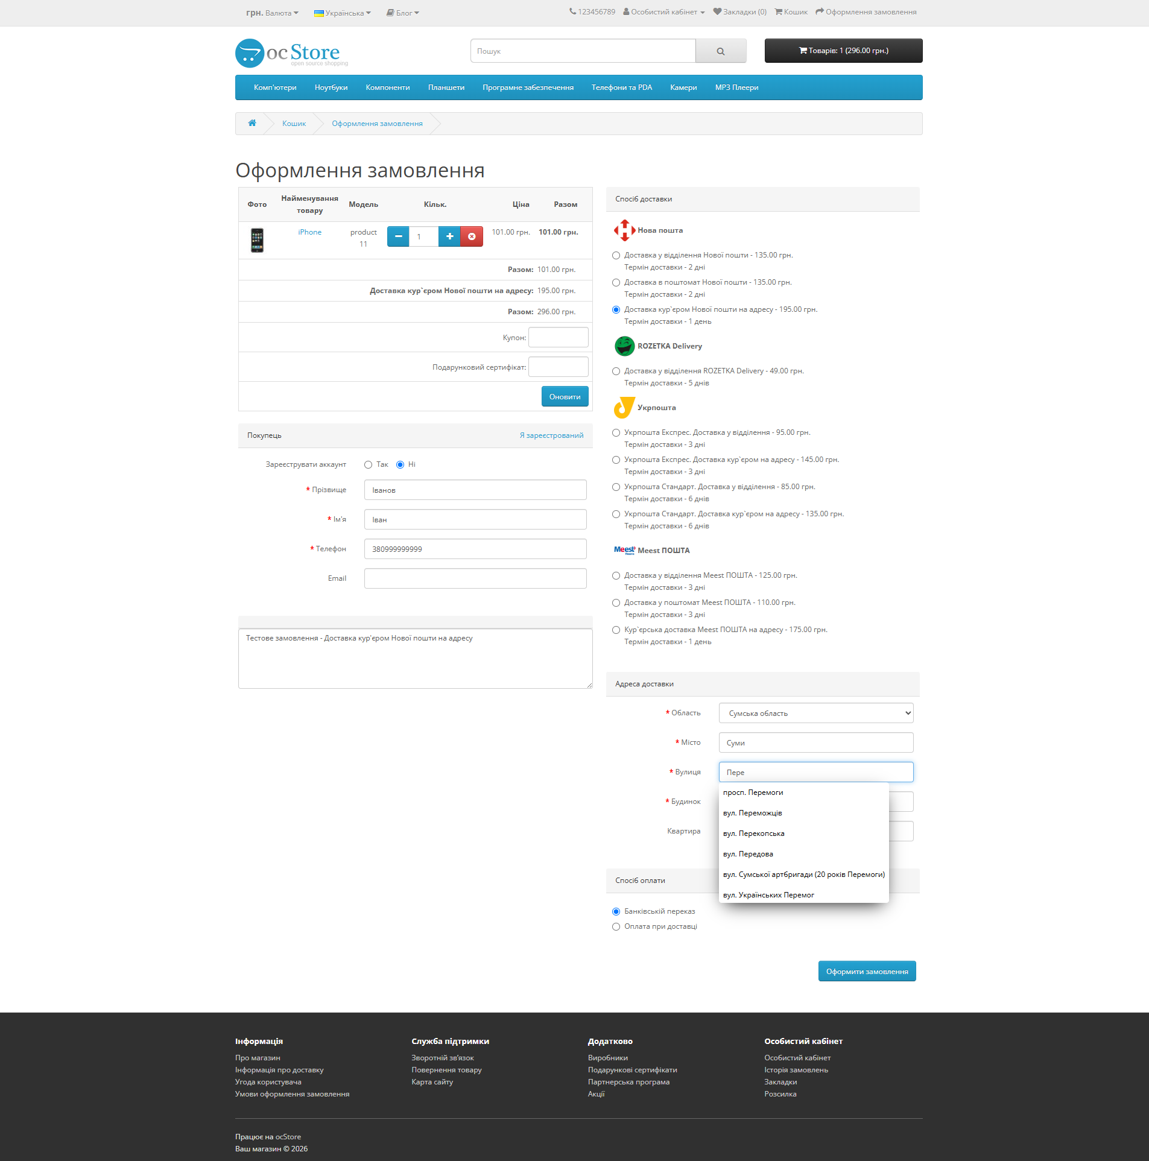Focus the Email input field

(x=475, y=578)
